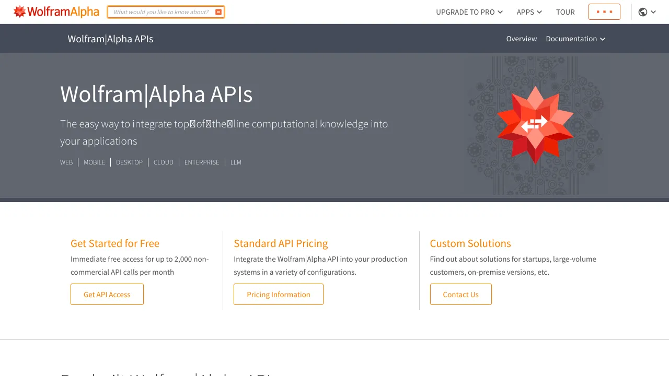Select the CLOUD platform label
The width and height of the screenshot is (669, 376).
tap(164, 162)
